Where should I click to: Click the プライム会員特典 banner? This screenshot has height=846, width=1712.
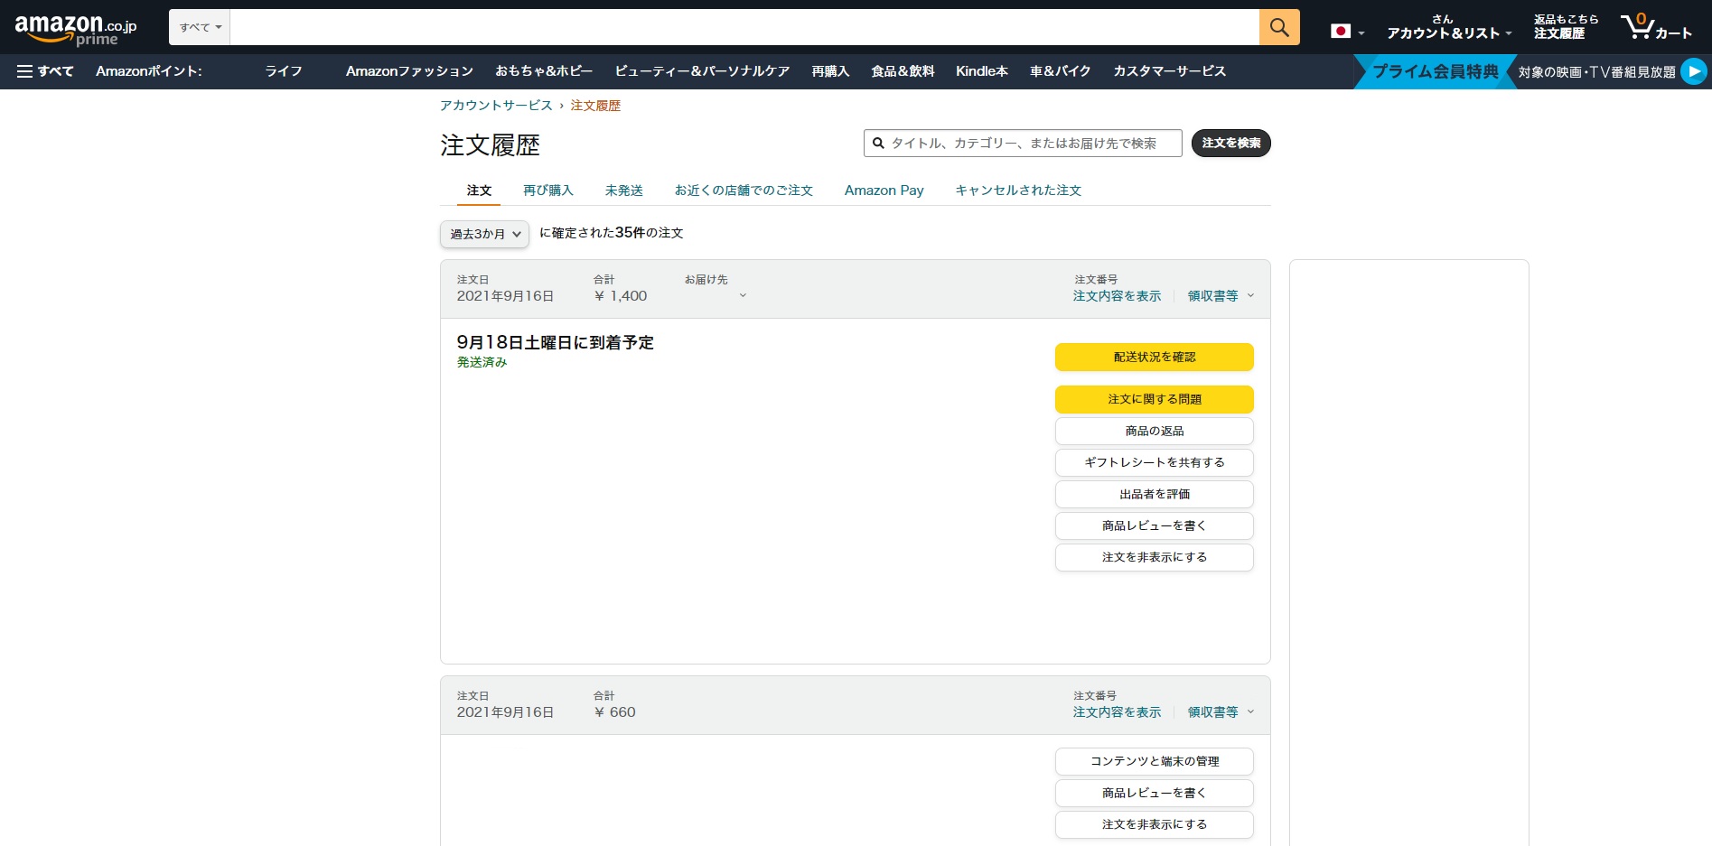1435,71
